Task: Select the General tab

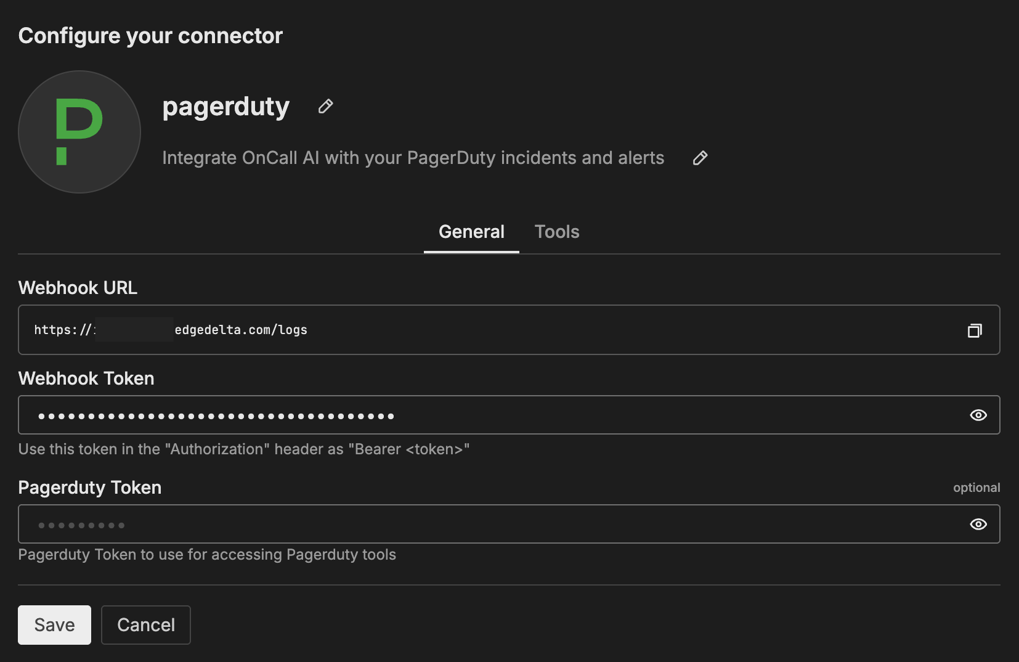Action: pyautogui.click(x=471, y=232)
